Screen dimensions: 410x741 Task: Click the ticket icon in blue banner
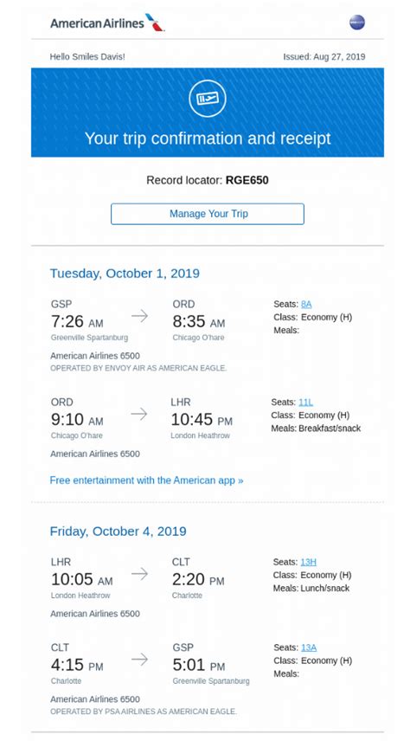pos(208,99)
